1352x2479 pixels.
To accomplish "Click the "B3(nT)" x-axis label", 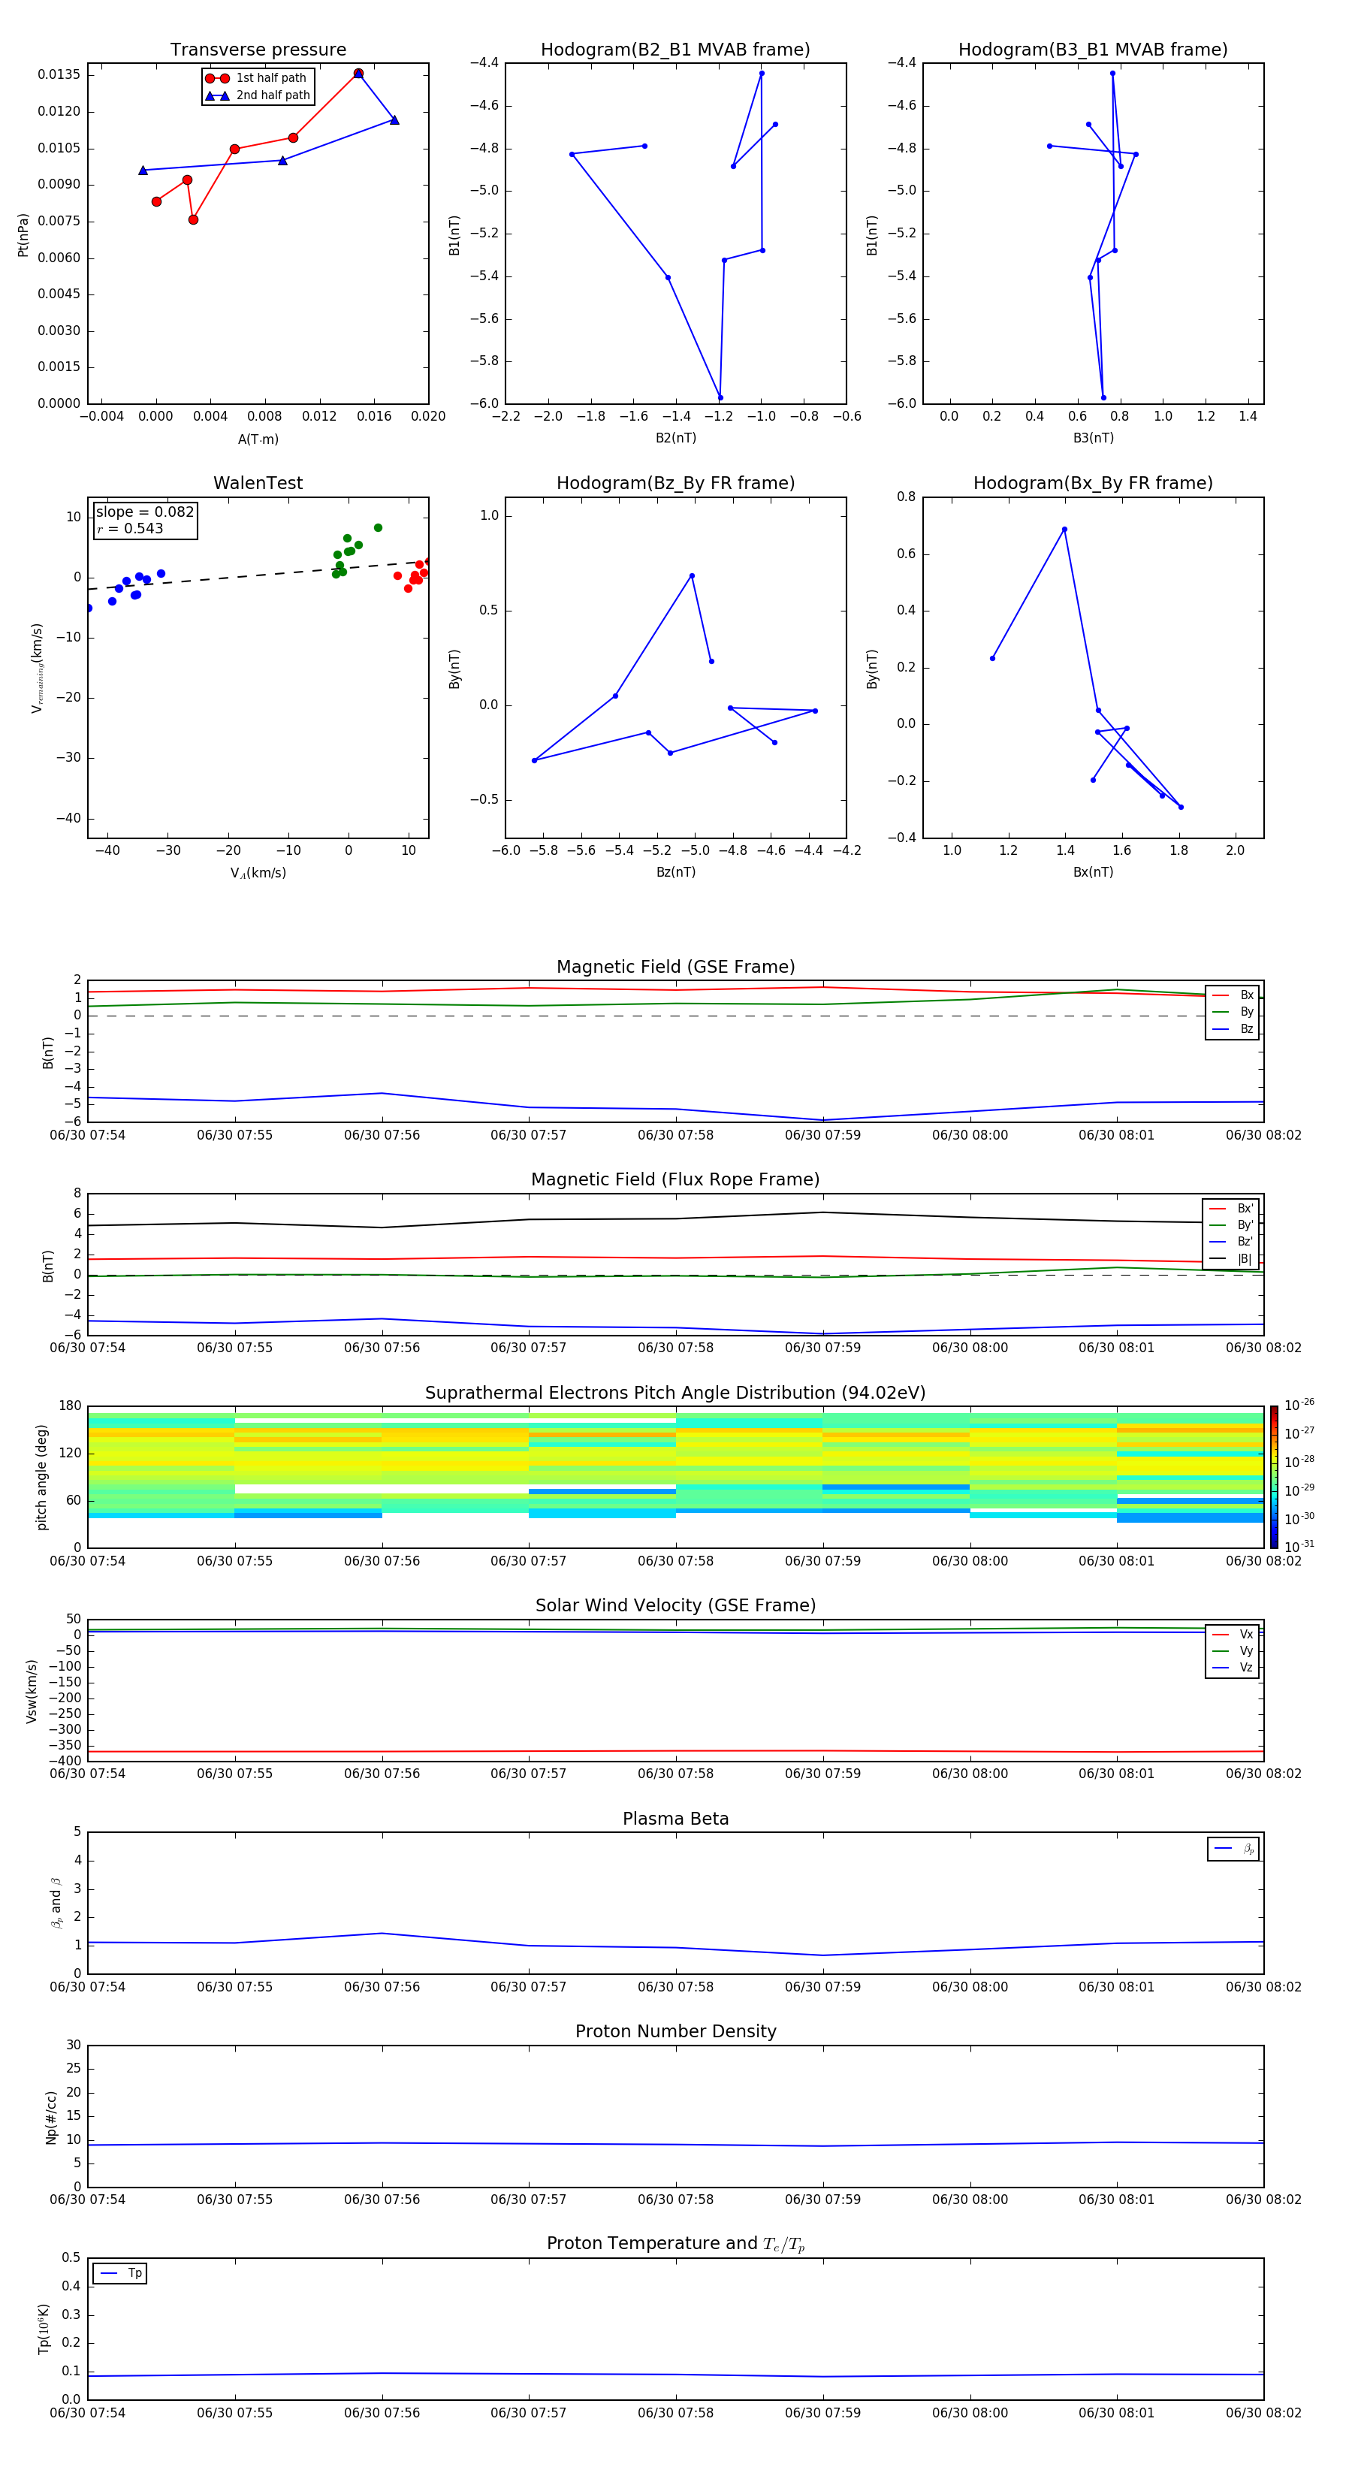I will coord(1093,438).
